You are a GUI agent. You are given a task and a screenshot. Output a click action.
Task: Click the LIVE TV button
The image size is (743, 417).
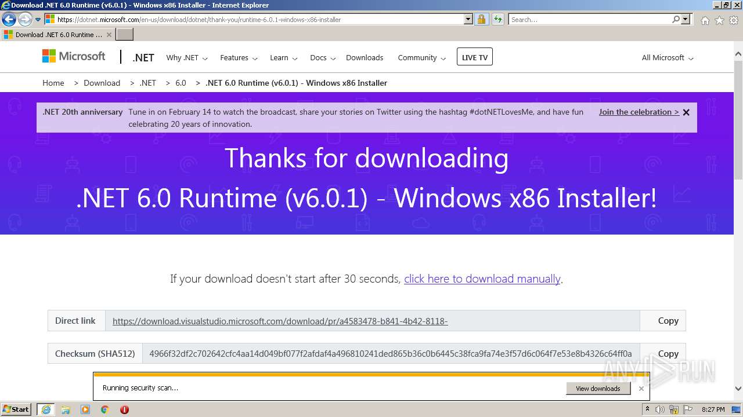point(475,57)
